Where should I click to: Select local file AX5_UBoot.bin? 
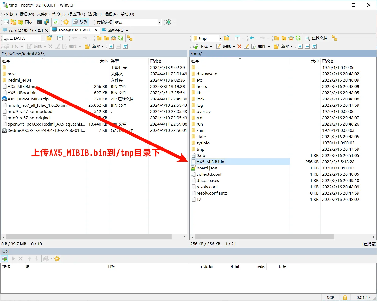(x=22, y=93)
